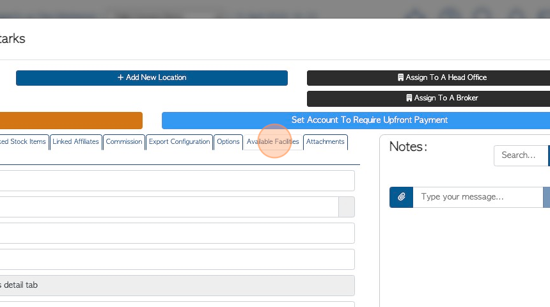The image size is (550, 307).
Task: Click the paperclip attachment icon
Action: [x=401, y=197]
